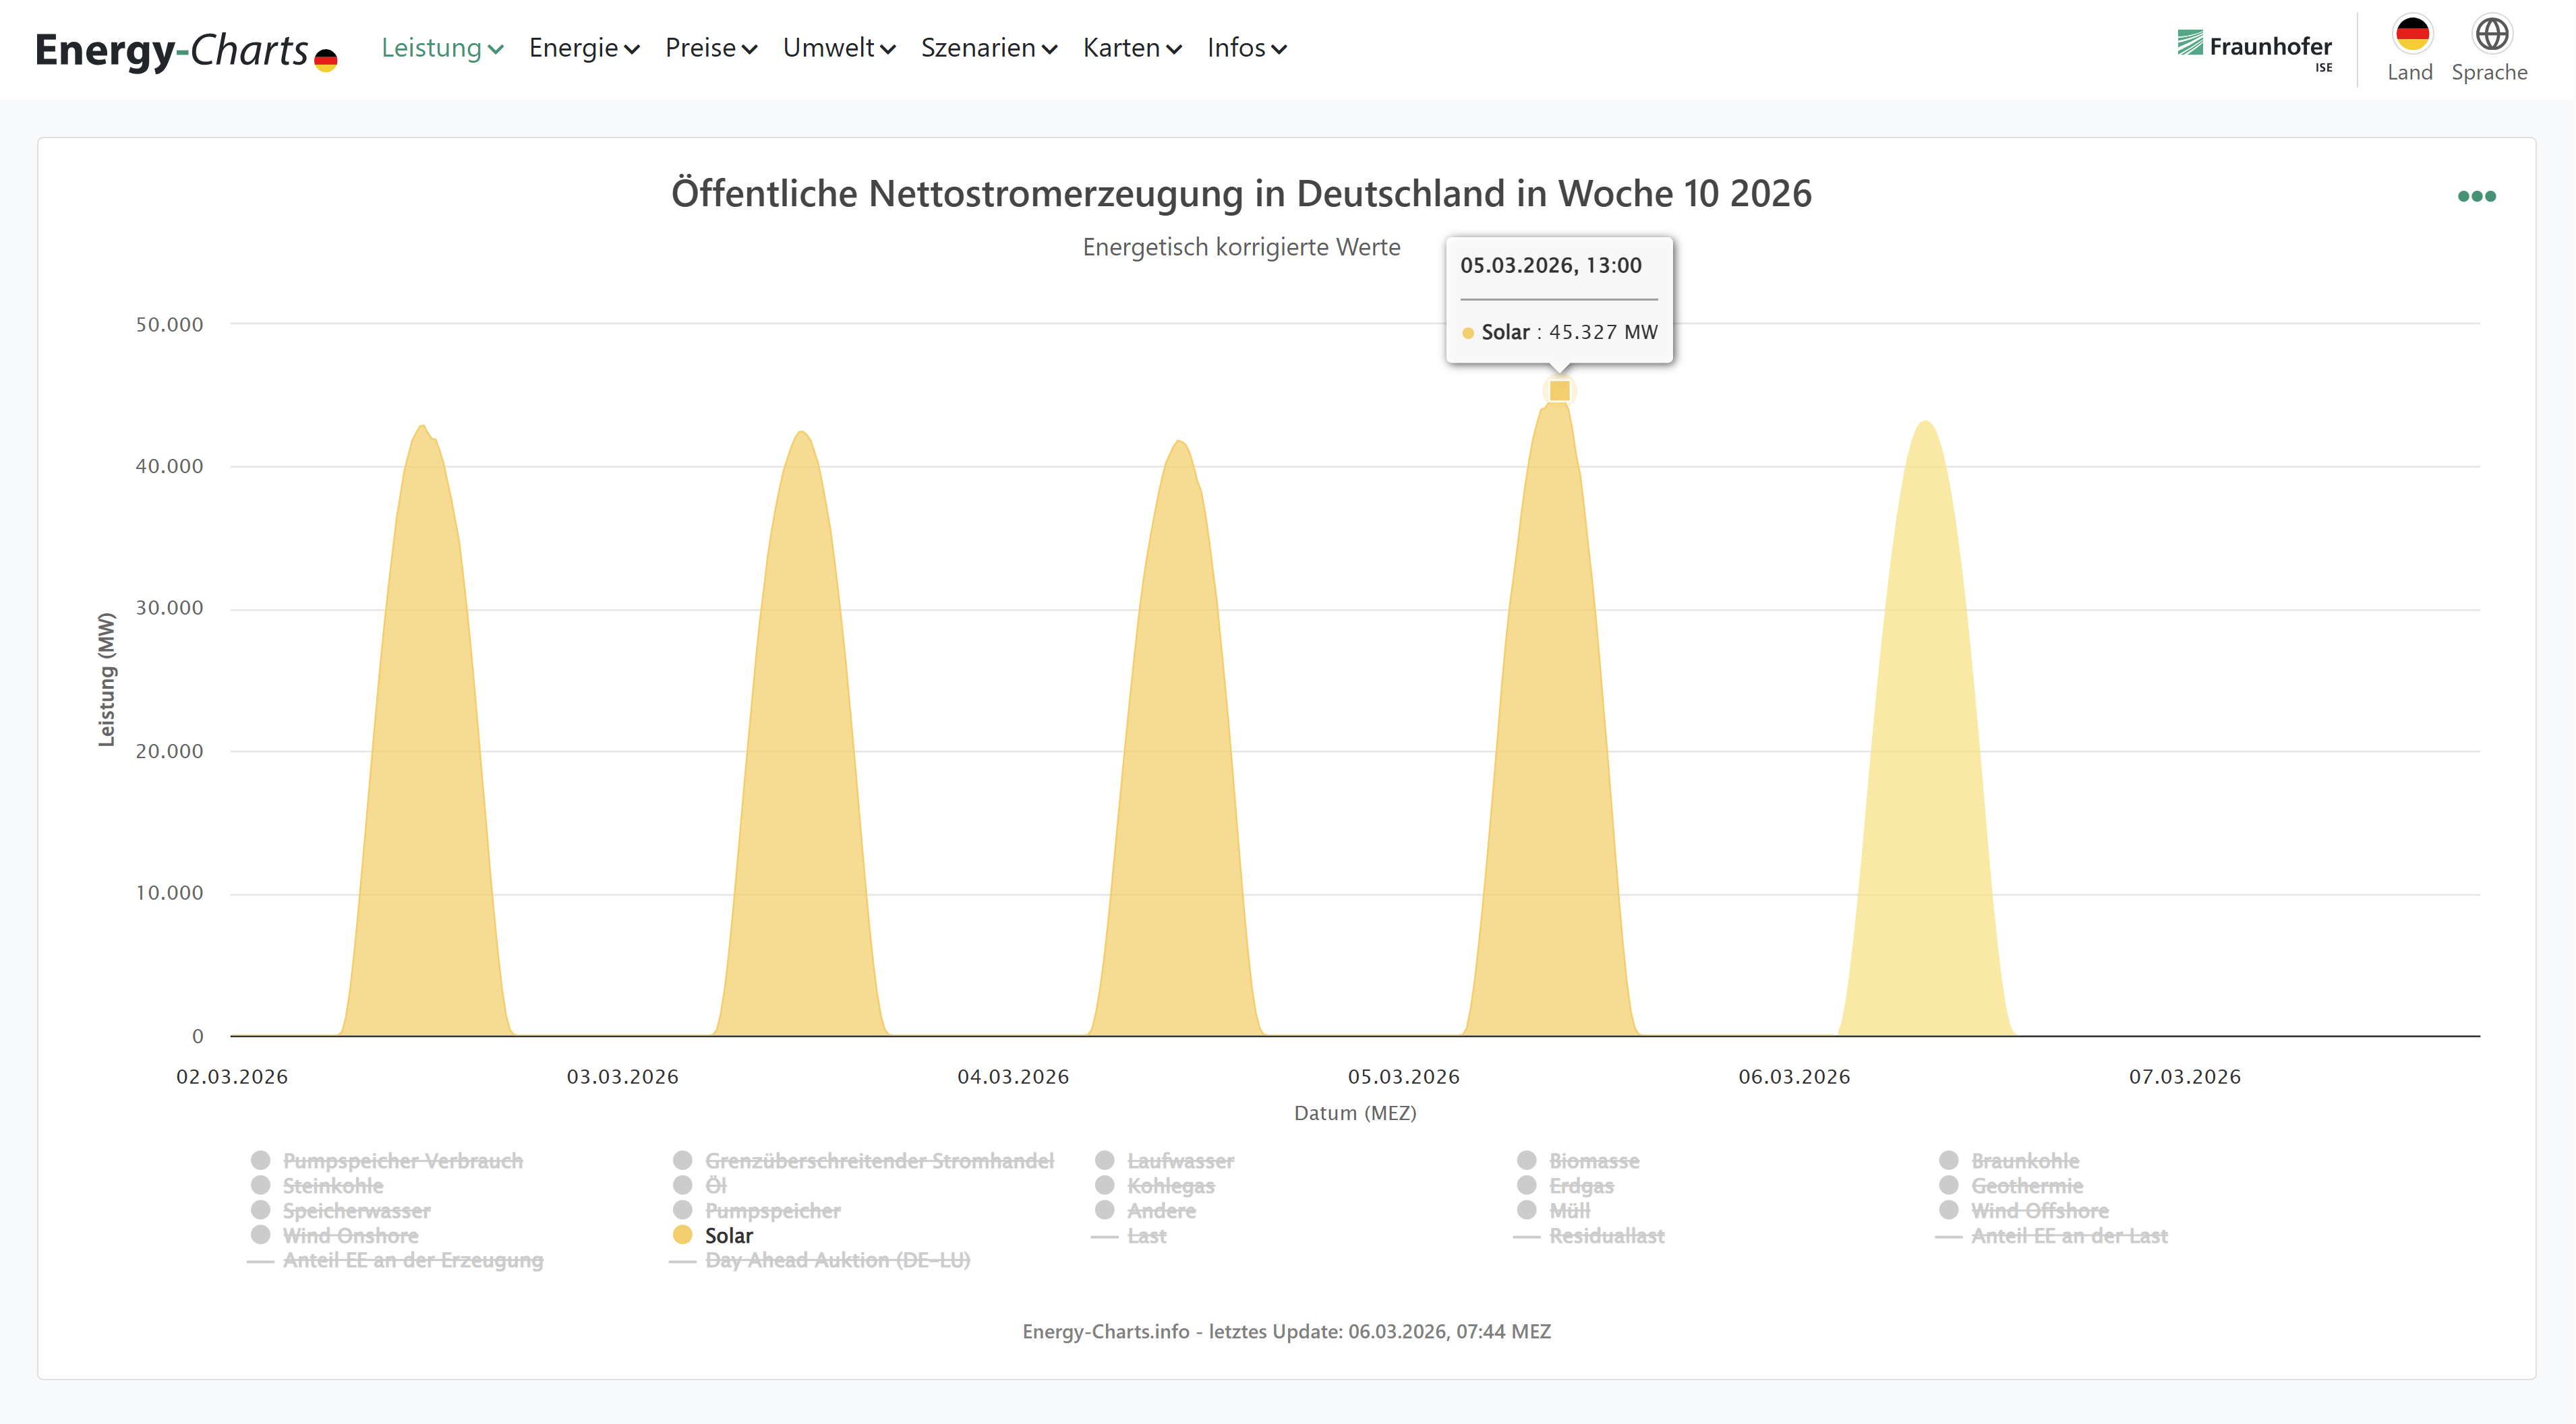Expand the Leistung dropdown menu

(442, 48)
